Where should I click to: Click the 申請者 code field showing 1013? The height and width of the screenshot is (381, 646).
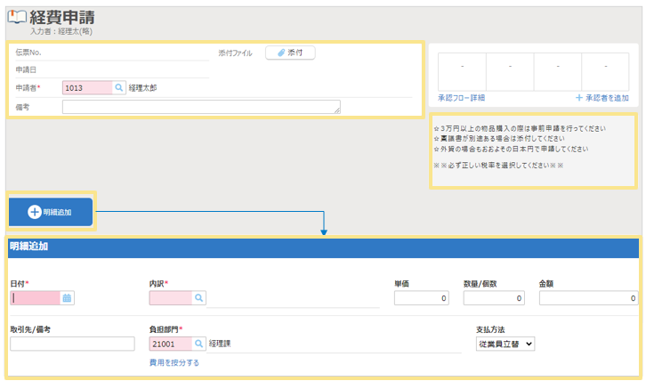tap(87, 88)
